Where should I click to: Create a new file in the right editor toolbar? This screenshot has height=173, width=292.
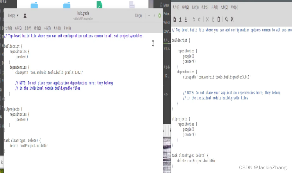click(x=175, y=19)
